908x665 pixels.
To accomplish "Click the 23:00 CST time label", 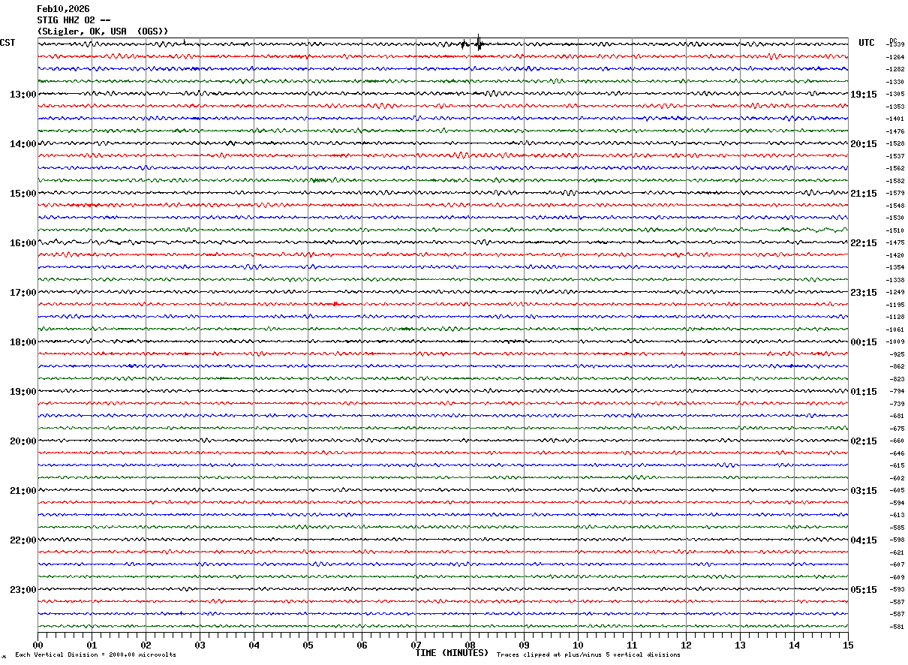I will pyautogui.click(x=23, y=590).
